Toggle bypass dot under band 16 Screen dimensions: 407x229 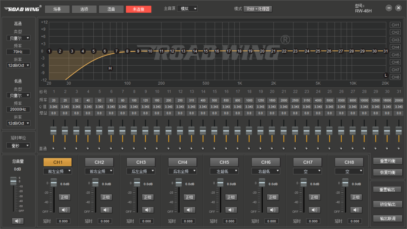click(226, 149)
